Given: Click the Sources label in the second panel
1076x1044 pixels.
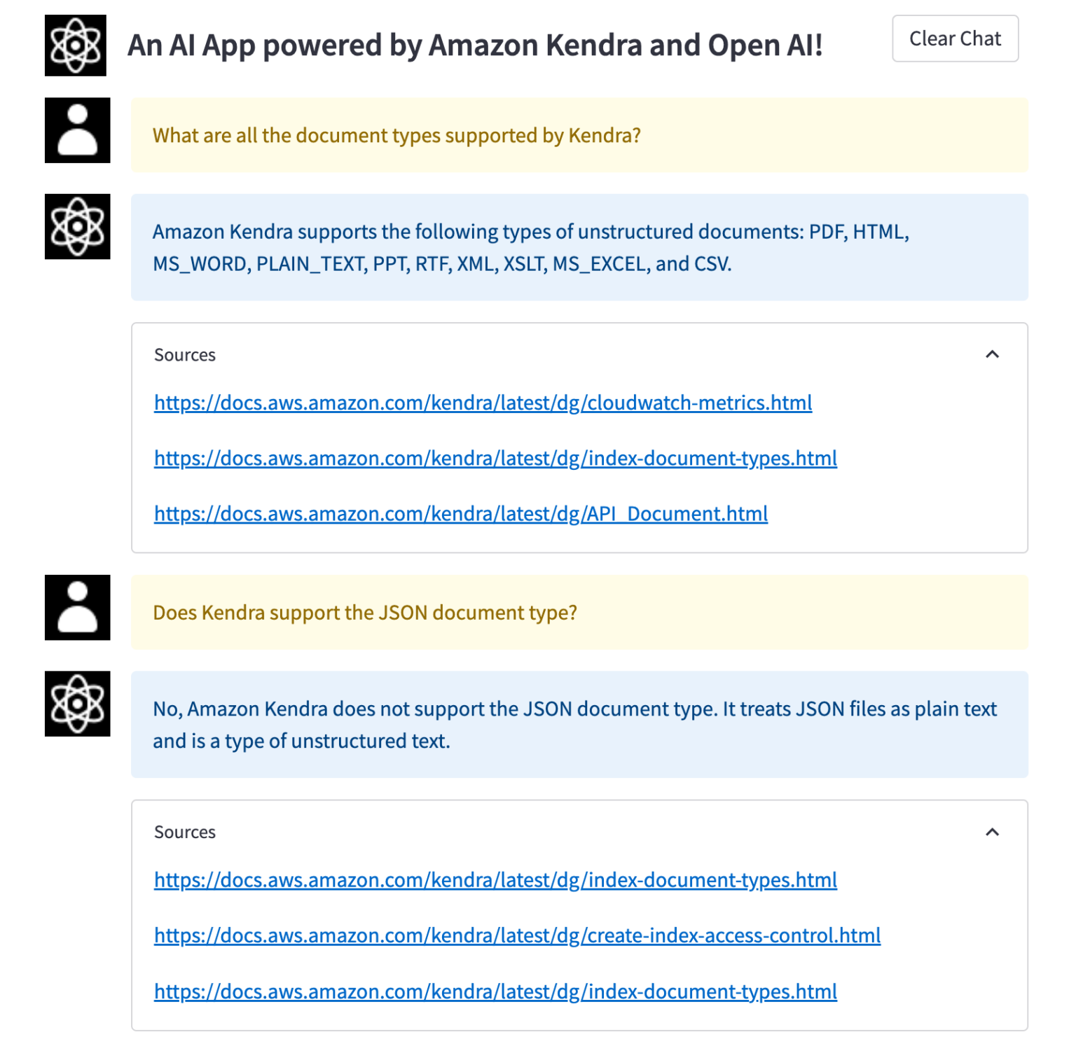Looking at the screenshot, I should (184, 833).
